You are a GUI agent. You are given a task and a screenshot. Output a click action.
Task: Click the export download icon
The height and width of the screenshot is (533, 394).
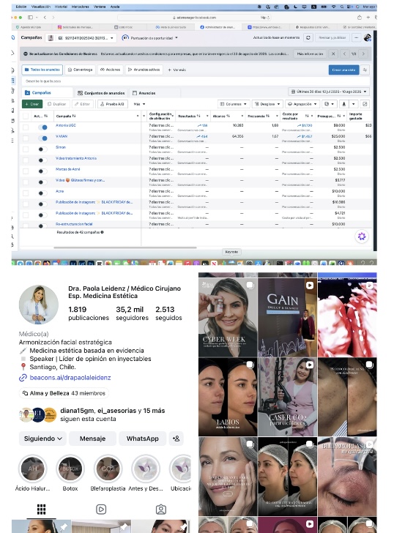click(343, 104)
